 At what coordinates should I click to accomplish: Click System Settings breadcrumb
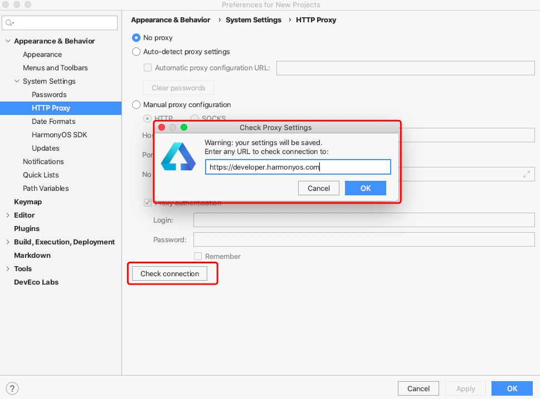click(x=254, y=20)
